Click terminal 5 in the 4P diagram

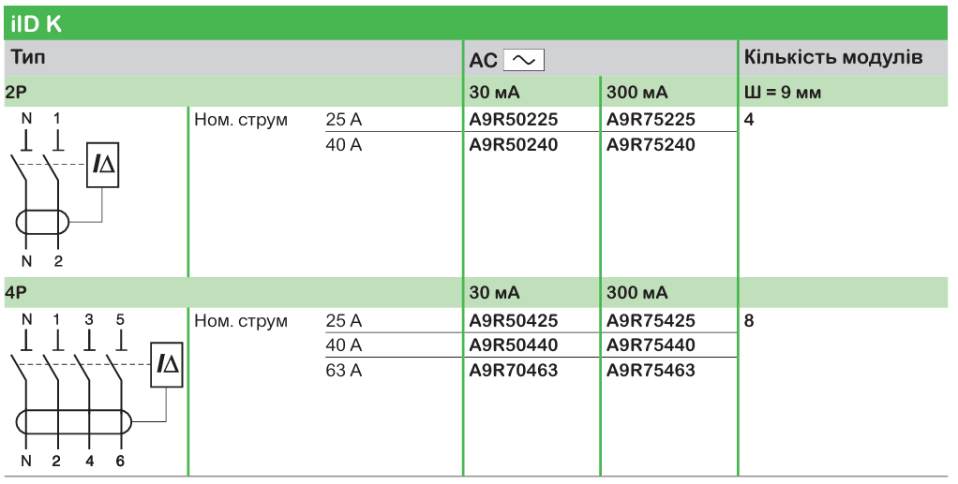pos(120,319)
